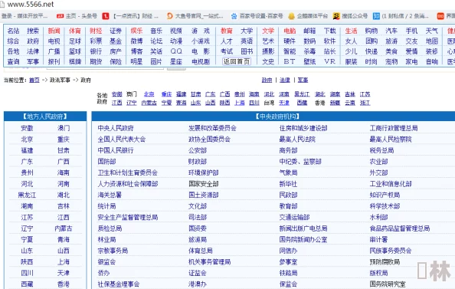The width and height of the screenshot is (455, 289).
Task: Open the 中国人民银行 link
Action: pyautogui.click(x=116, y=150)
